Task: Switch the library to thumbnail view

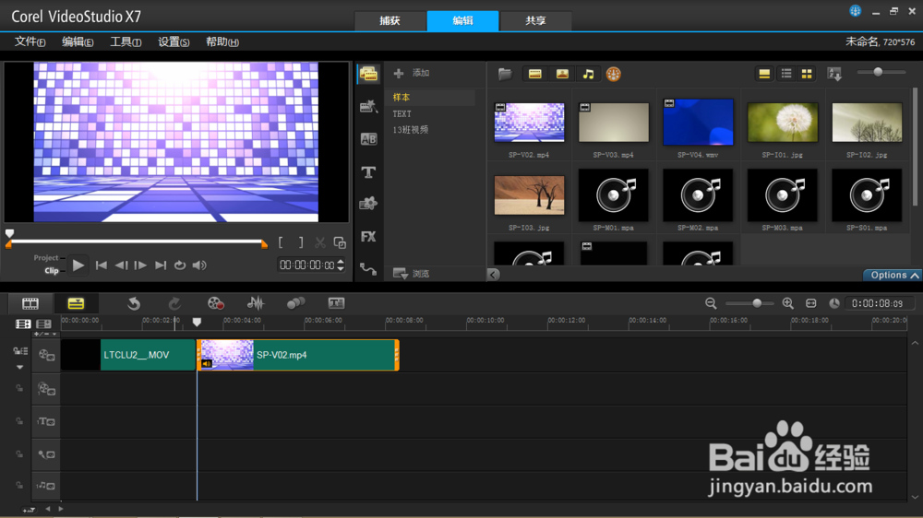Action: 807,74
